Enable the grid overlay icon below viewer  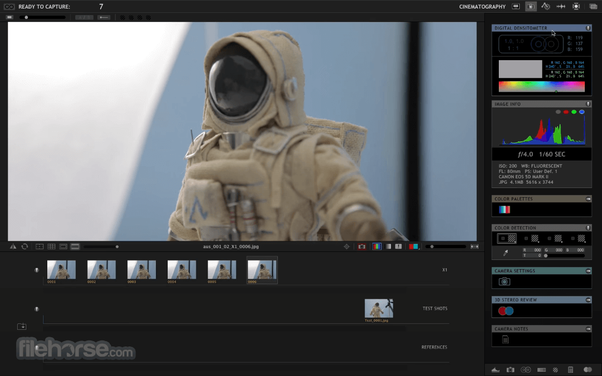pos(52,247)
